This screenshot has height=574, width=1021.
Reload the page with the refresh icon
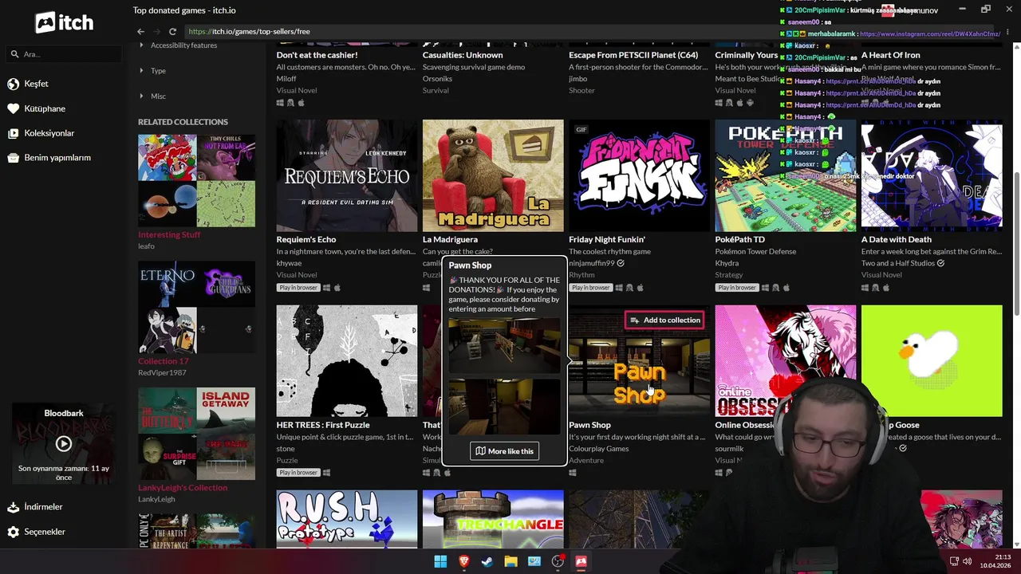click(172, 32)
